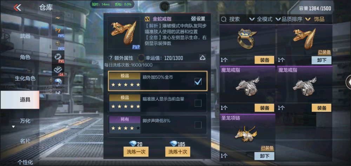Check the 瞄准敌人显示当前血量 checkbox
The image size is (351, 166).
click(198, 103)
